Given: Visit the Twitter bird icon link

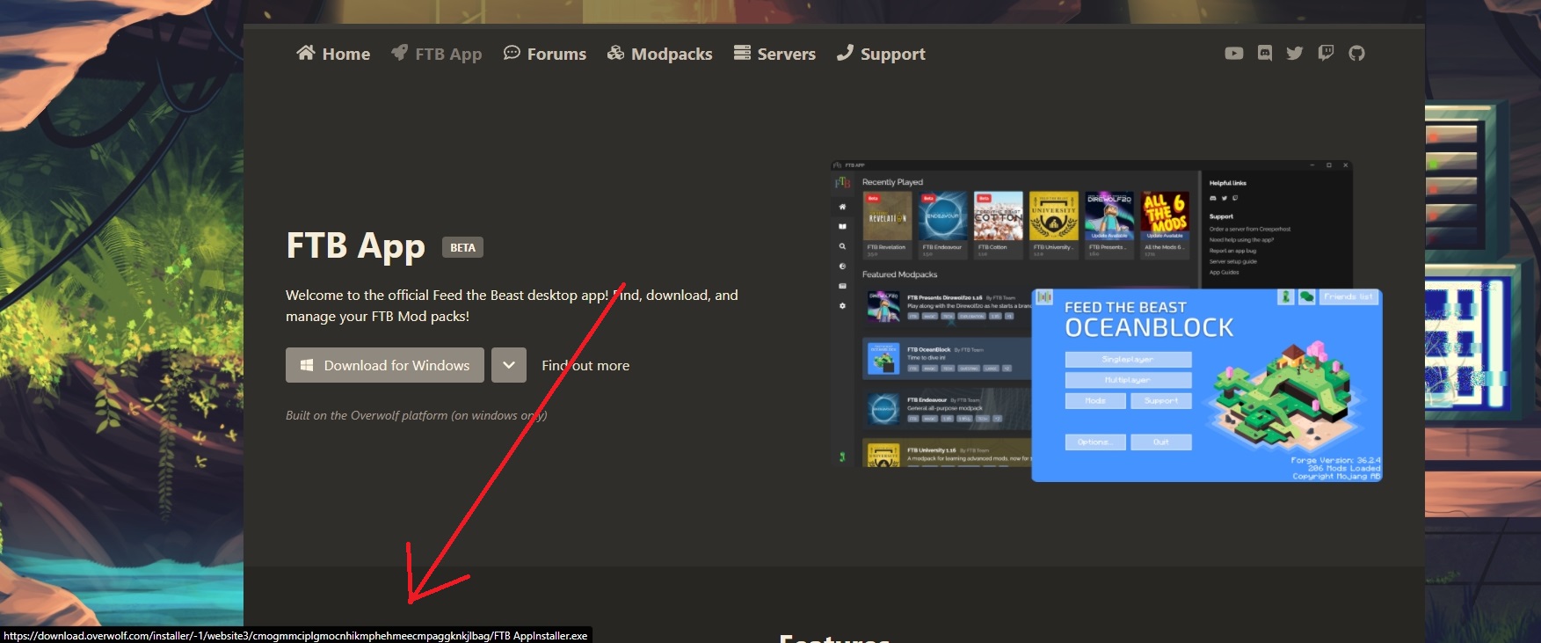Looking at the screenshot, I should pos(1295,54).
